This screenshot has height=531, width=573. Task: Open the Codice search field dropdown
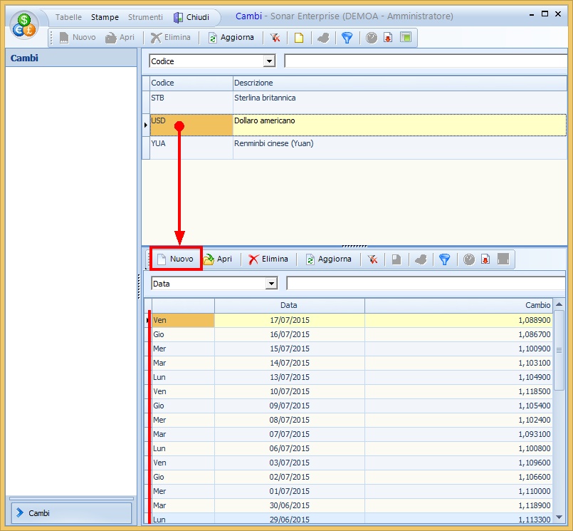pos(269,61)
